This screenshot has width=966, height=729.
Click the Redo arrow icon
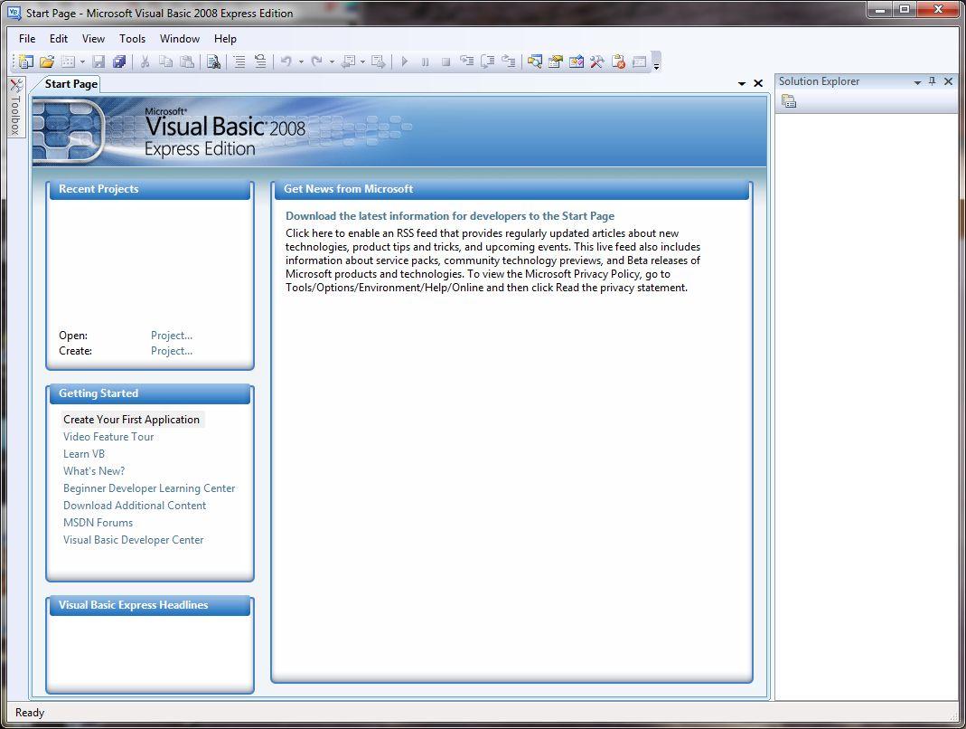pyautogui.click(x=316, y=62)
